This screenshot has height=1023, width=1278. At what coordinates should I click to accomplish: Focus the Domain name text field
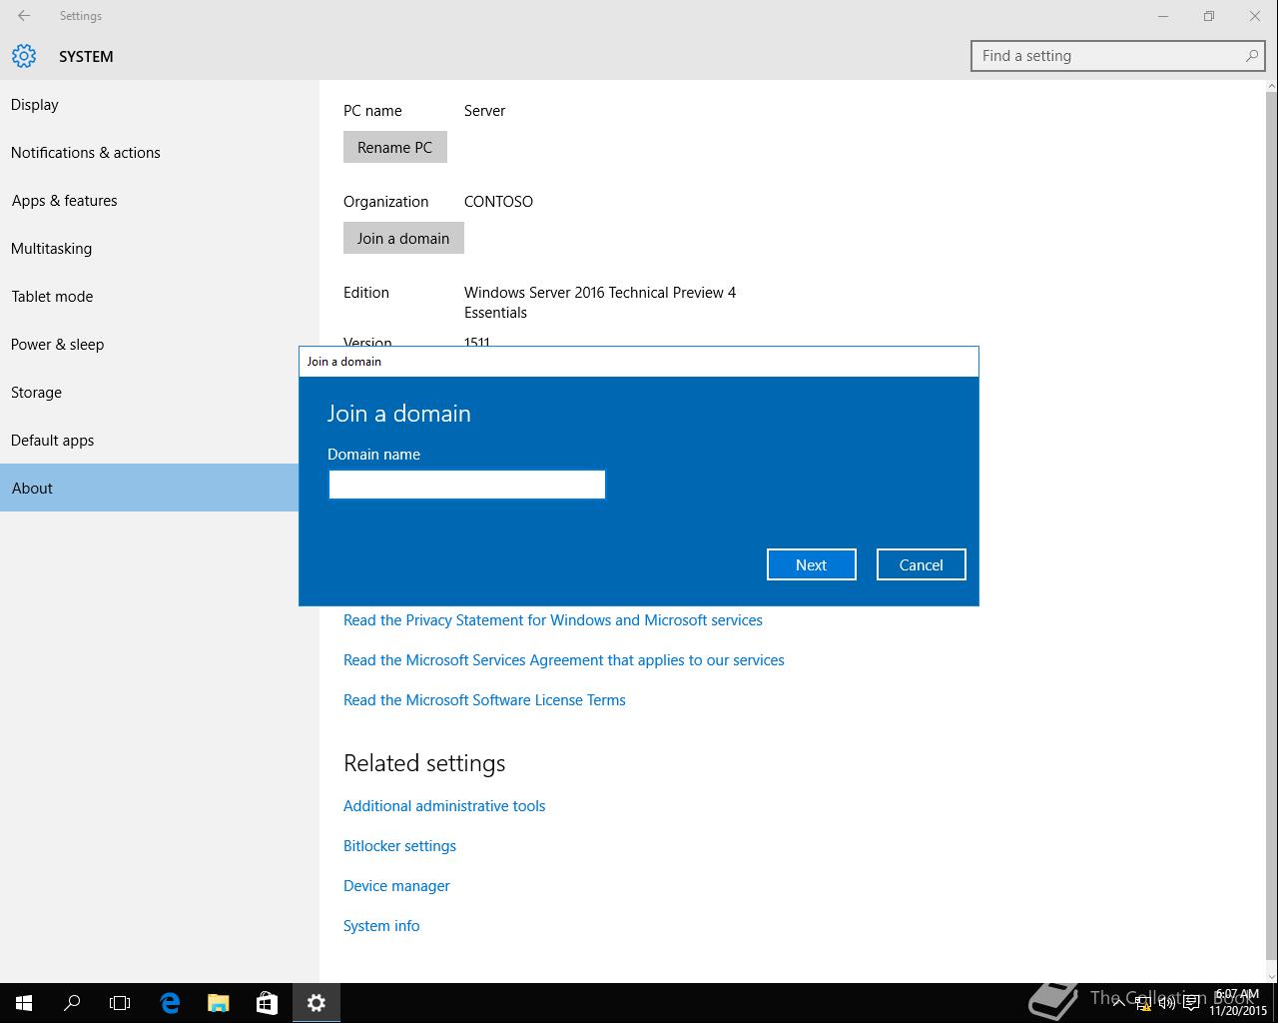tap(467, 485)
